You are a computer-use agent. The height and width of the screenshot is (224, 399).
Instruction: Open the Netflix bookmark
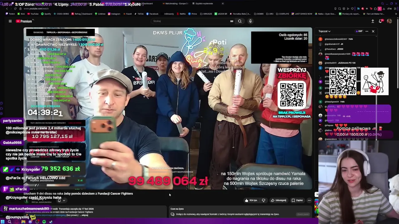click(x=181, y=14)
